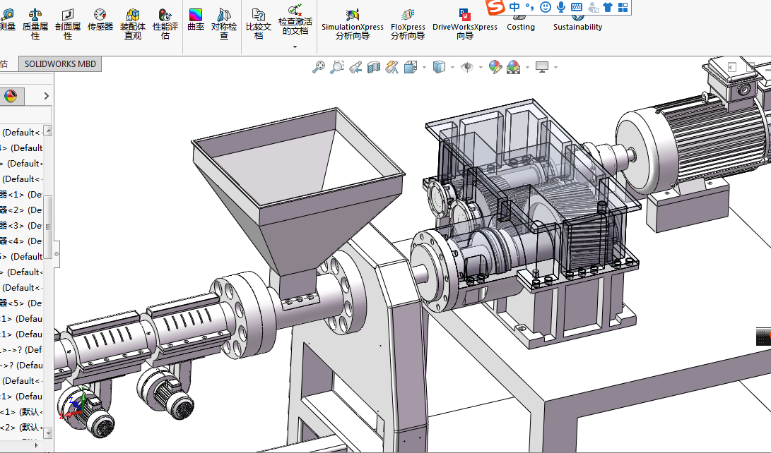Screen dimensions: 771x453
Task: Launch SimulationXpress analysis wizard
Action: click(353, 24)
